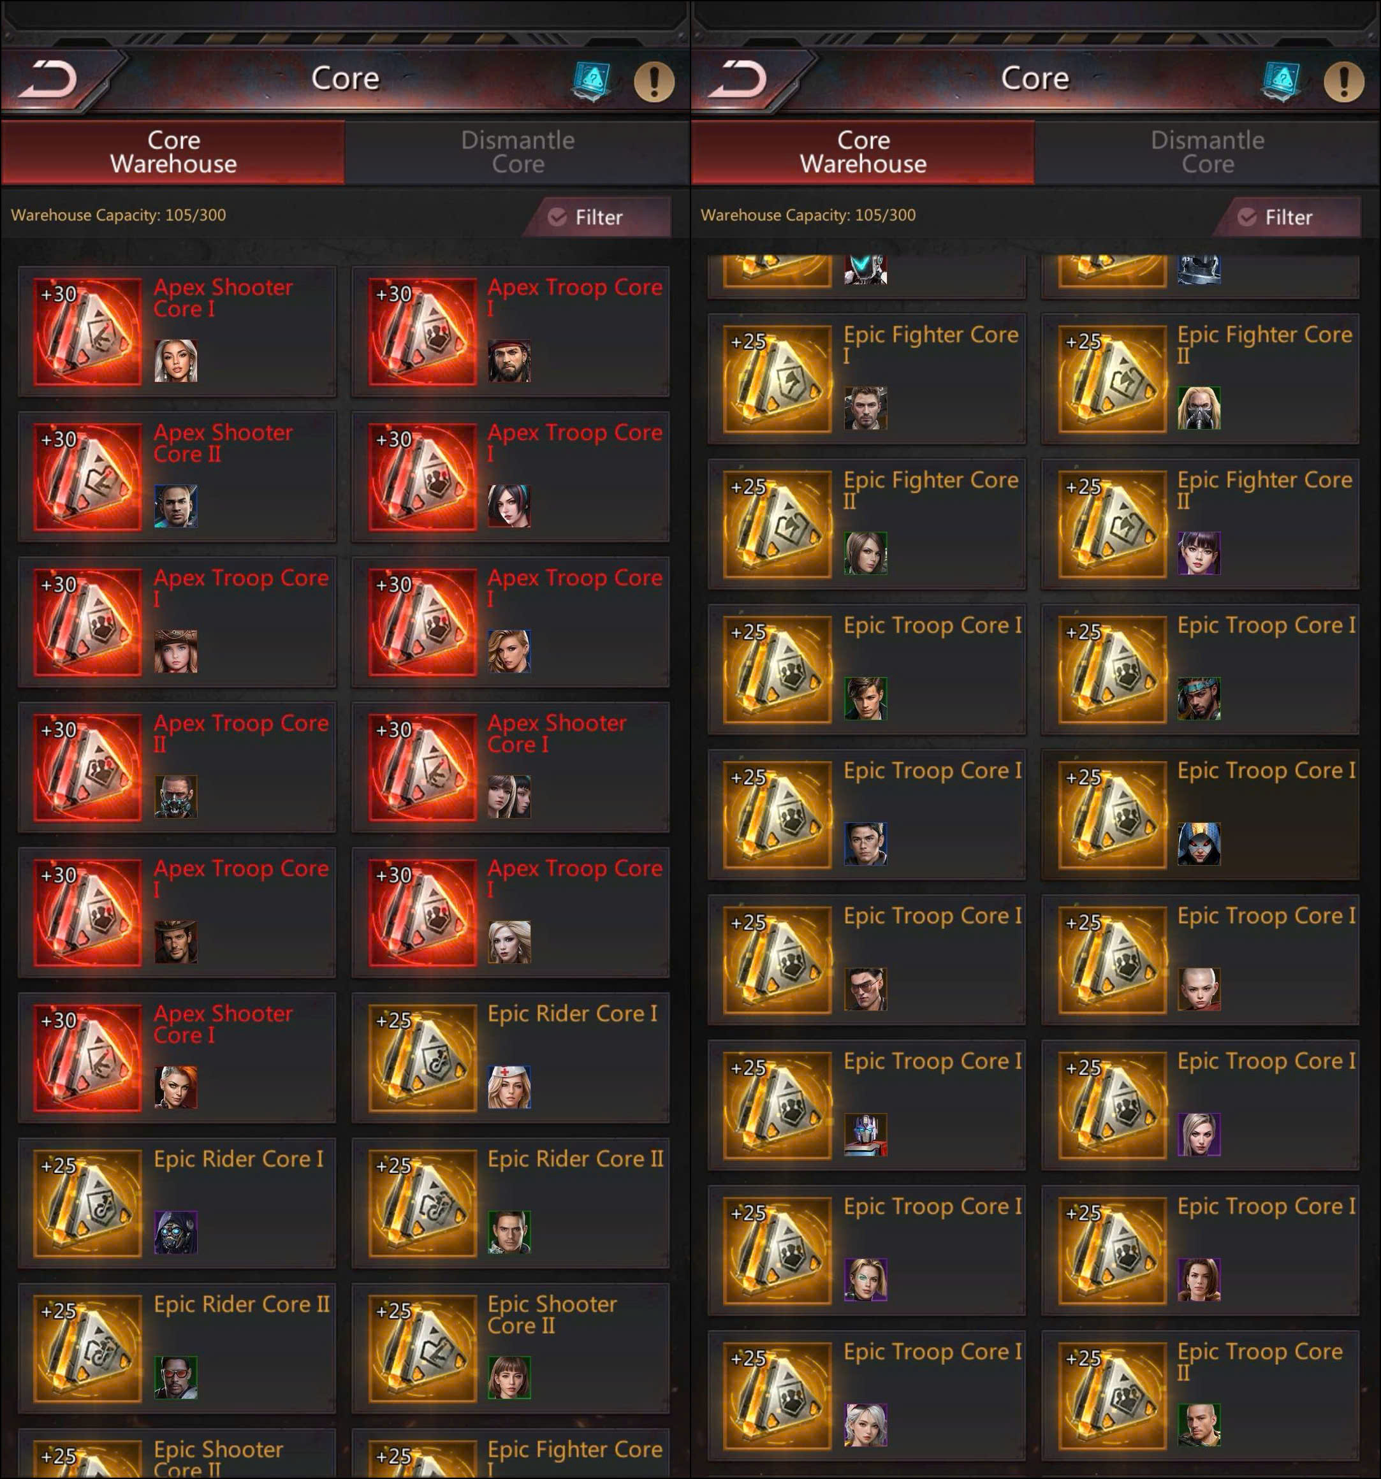Switch to Dismantle Core tab in left panel

point(517,152)
